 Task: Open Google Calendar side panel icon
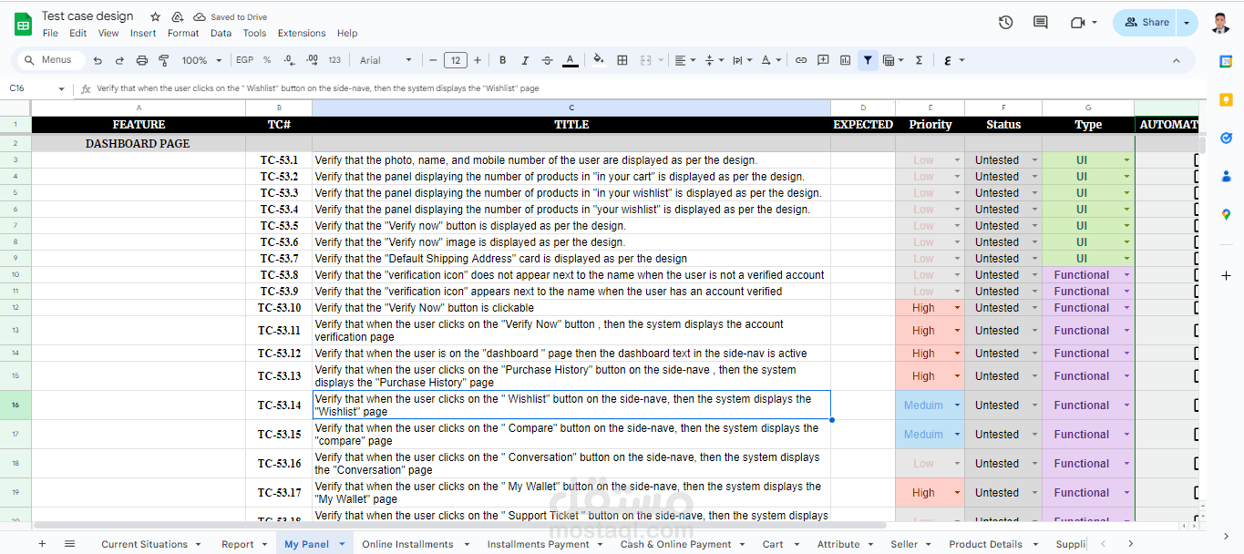click(1226, 61)
